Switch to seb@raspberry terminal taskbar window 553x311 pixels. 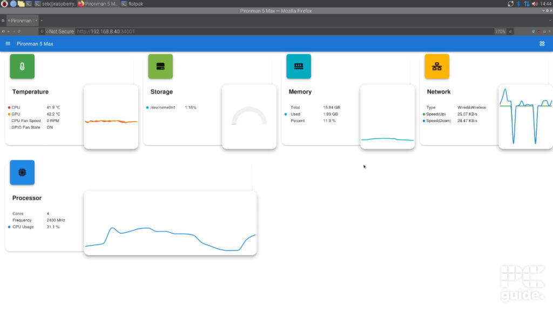[x=56, y=4]
